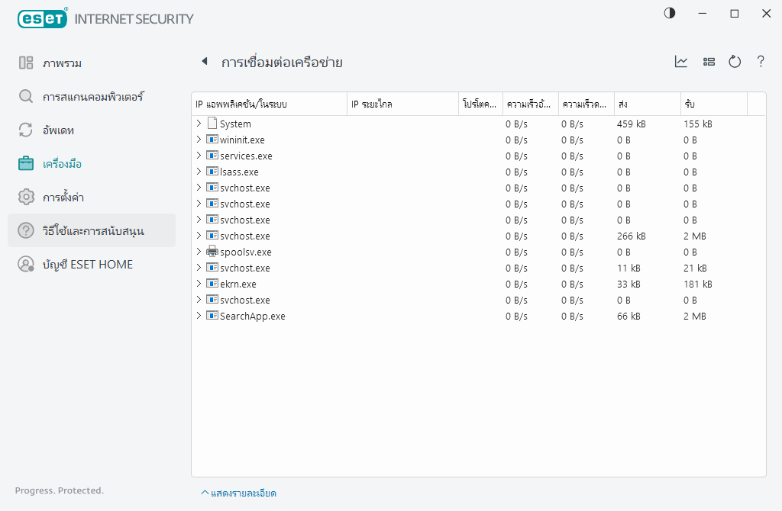The height and width of the screenshot is (511, 782).
Task: Click the connection details view icon
Action: pos(709,62)
